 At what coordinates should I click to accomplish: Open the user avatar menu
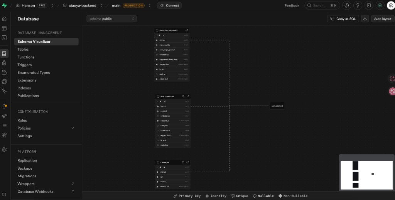[x=391, y=5]
